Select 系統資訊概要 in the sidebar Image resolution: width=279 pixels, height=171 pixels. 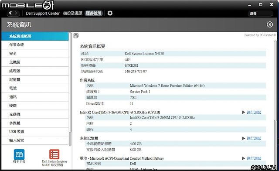35,36
